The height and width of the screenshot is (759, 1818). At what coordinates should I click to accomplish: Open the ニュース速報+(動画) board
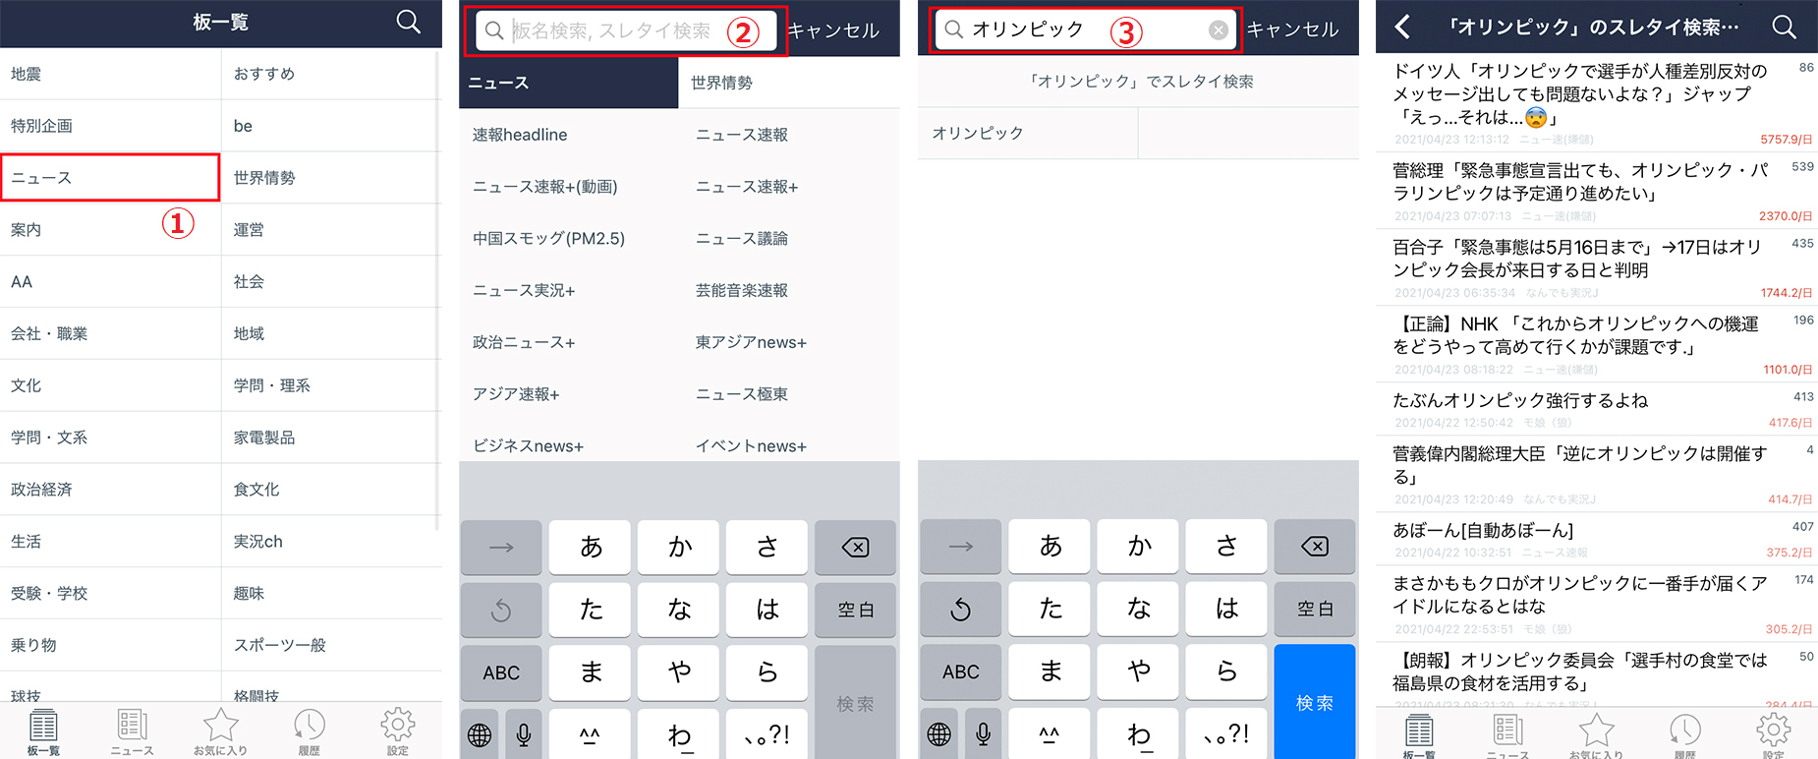[545, 187]
